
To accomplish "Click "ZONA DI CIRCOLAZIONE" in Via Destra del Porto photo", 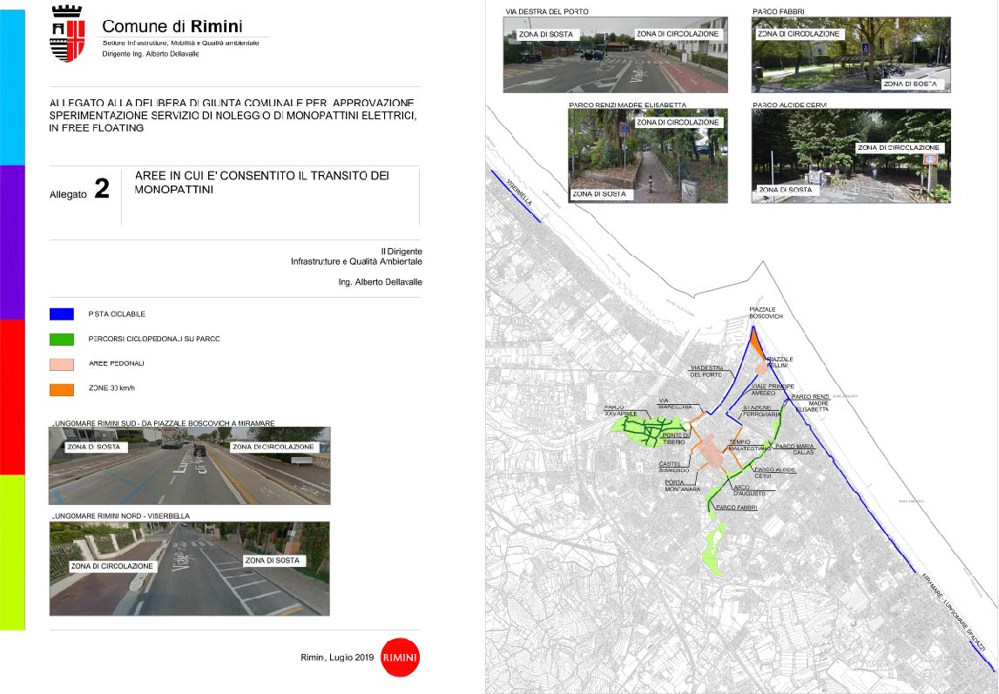I will point(678,34).
